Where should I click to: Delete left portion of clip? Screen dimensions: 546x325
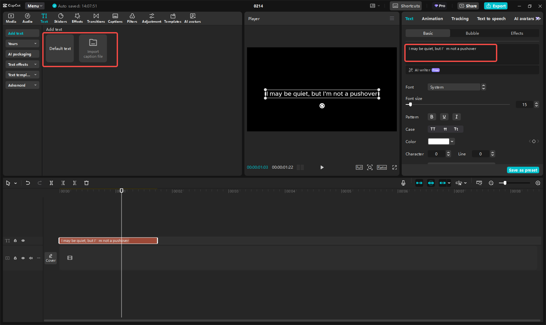pos(63,183)
